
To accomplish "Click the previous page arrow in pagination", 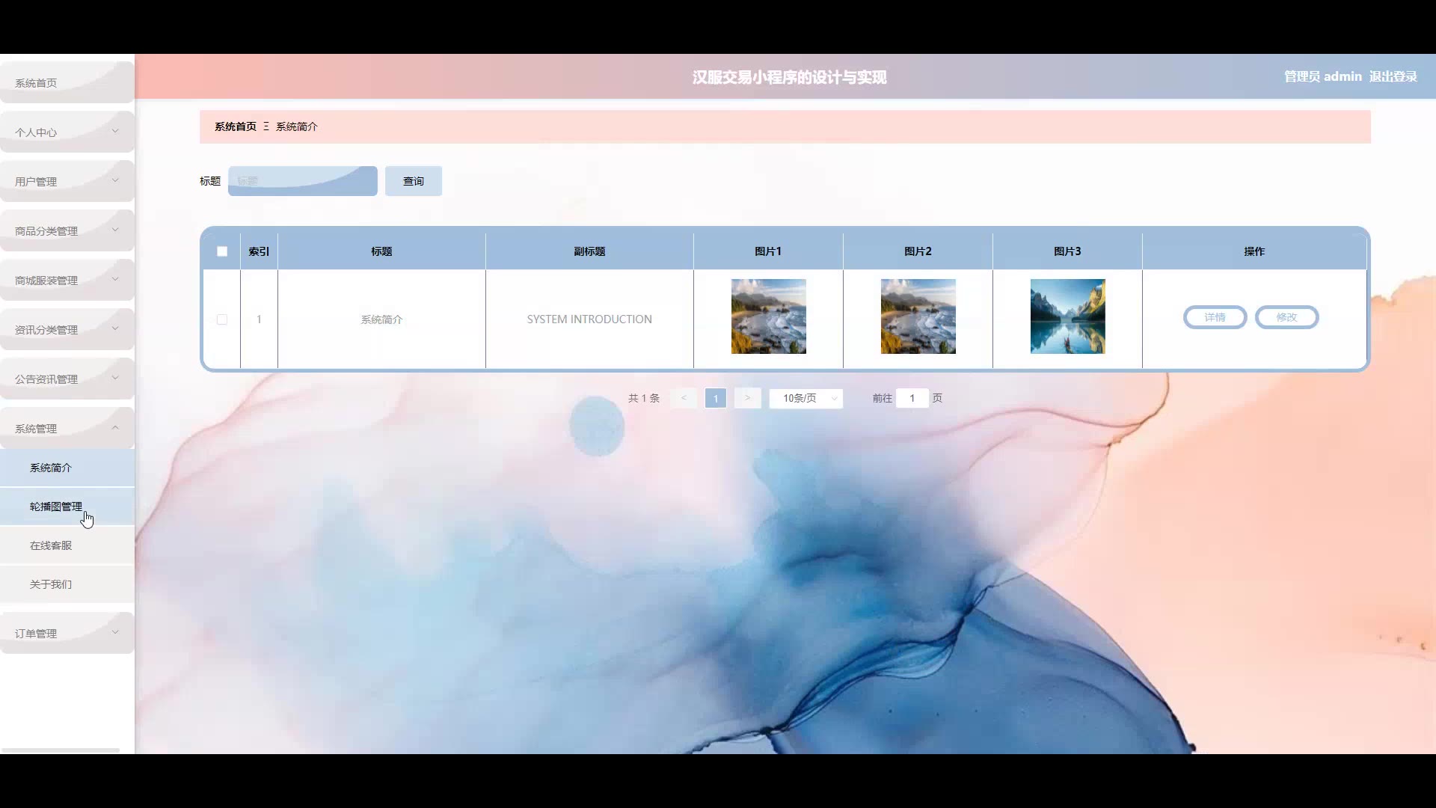I will pos(684,398).
